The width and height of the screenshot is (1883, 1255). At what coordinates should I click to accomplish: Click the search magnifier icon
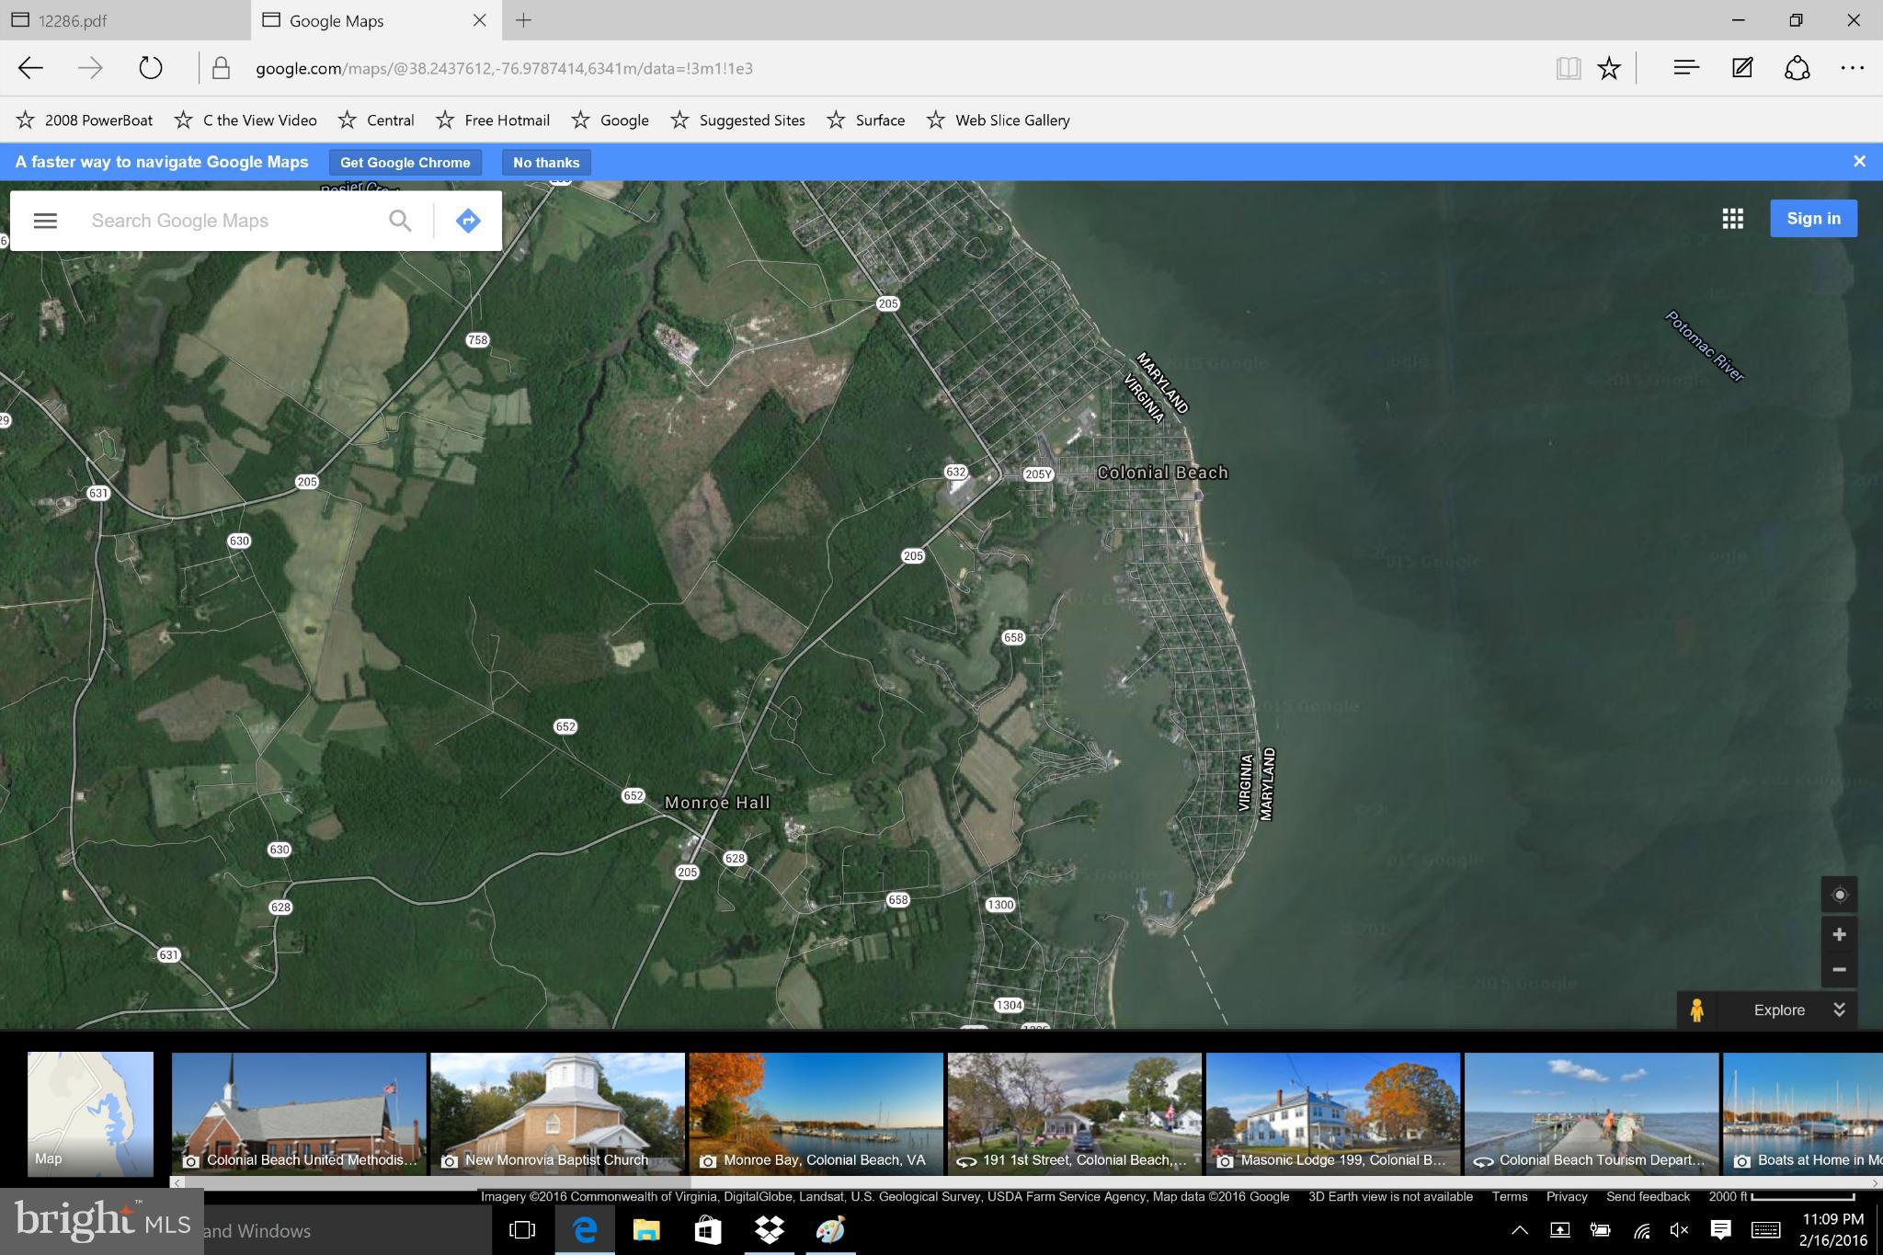(x=400, y=220)
